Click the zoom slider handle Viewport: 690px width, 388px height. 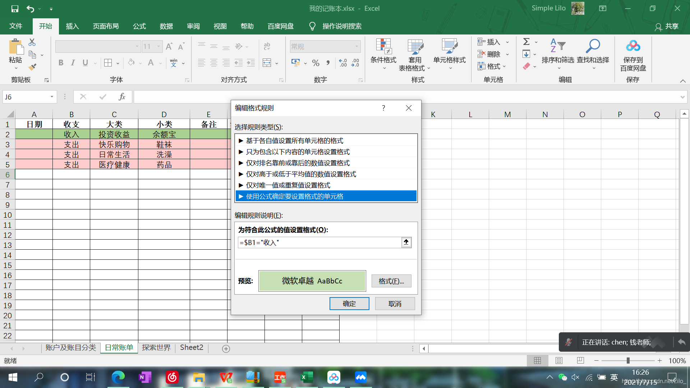click(x=628, y=360)
